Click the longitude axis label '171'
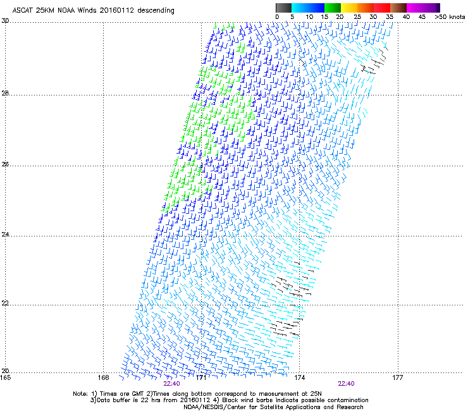This screenshot has height=411, width=468. click(201, 377)
